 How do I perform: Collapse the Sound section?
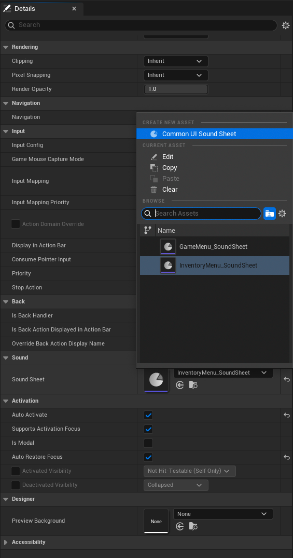(6, 357)
